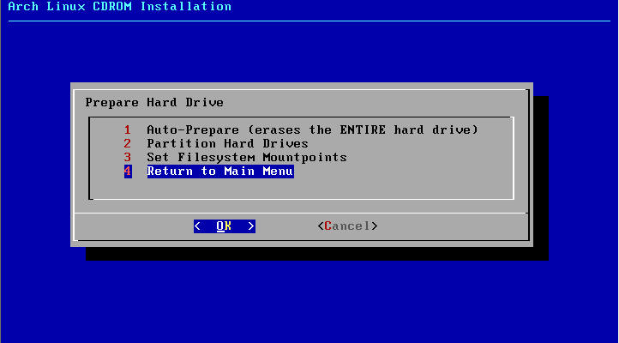Image resolution: width=619 pixels, height=343 pixels.
Task: Click the yellow O letter in OK
Action: tap(220, 226)
